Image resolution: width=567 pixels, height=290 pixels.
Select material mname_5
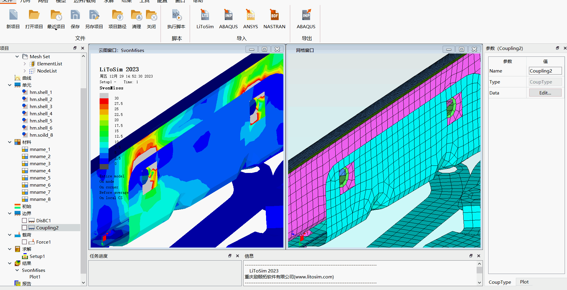(40, 178)
